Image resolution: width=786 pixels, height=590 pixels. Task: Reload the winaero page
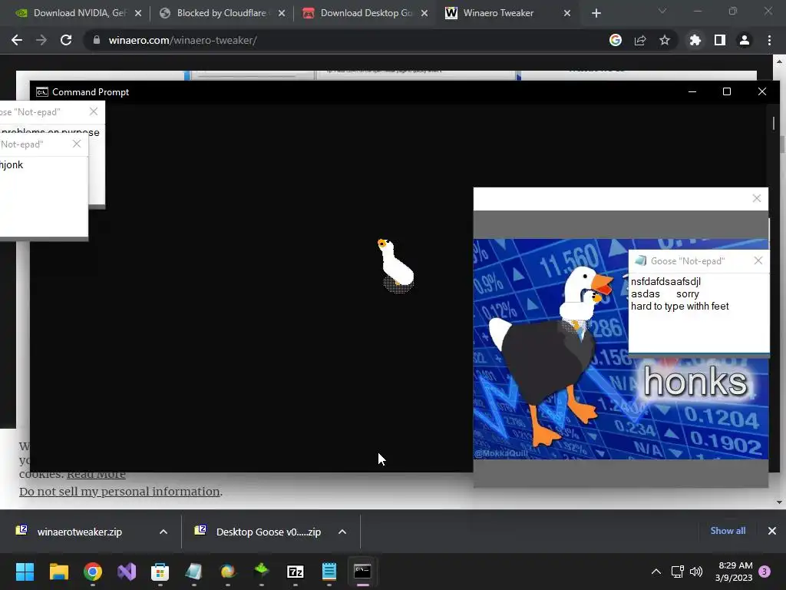coord(66,40)
